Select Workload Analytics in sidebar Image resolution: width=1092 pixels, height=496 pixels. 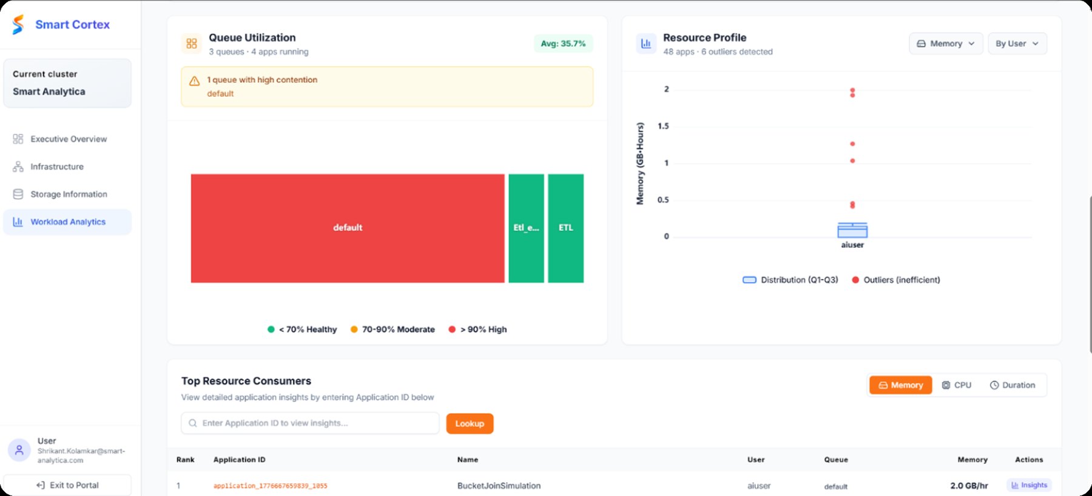click(x=67, y=222)
